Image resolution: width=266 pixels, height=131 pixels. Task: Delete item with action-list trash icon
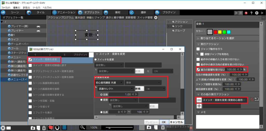[163, 127]
